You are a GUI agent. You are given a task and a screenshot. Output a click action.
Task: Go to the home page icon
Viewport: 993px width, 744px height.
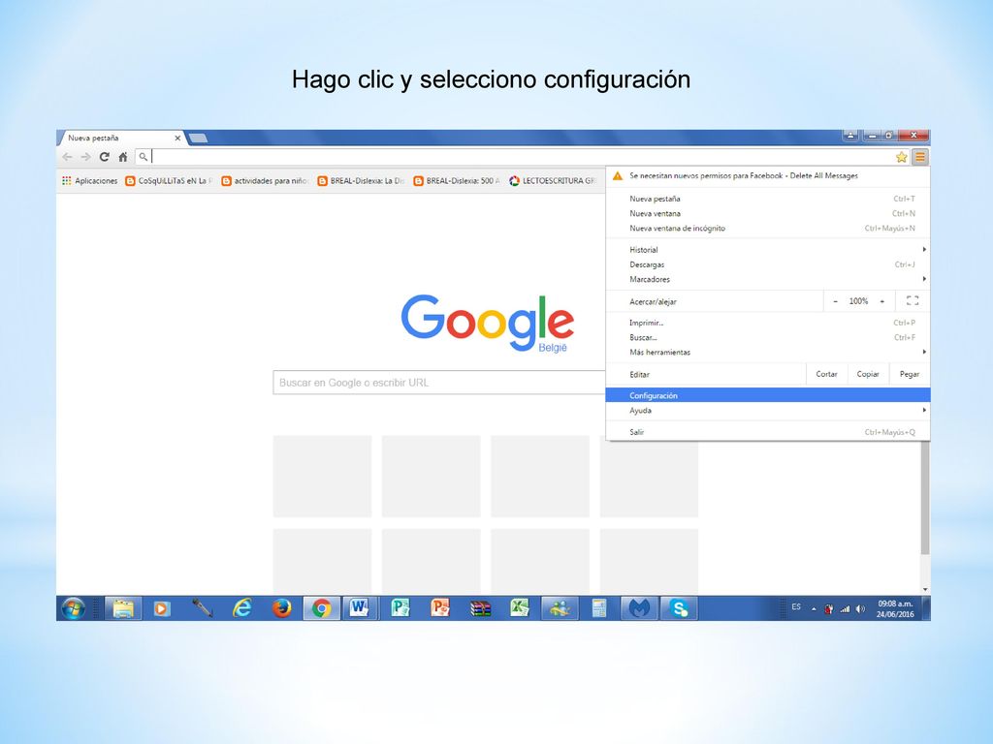tap(123, 157)
